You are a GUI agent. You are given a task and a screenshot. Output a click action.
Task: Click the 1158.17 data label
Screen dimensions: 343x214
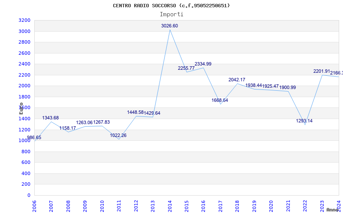click(68, 128)
